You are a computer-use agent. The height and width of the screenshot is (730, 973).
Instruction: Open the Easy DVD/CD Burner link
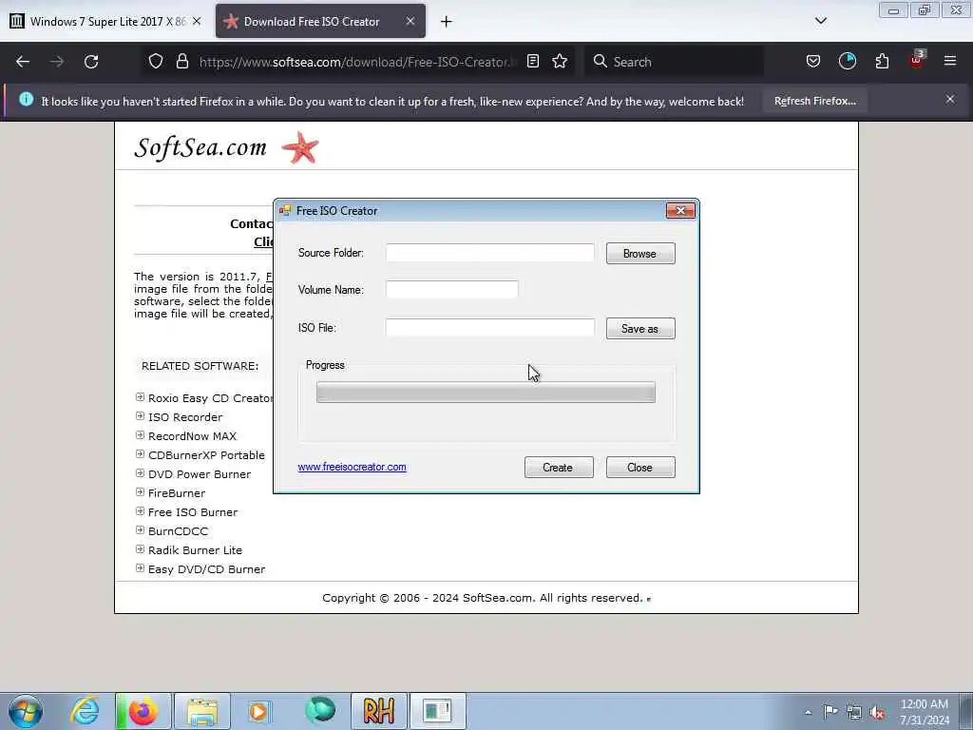click(x=206, y=569)
